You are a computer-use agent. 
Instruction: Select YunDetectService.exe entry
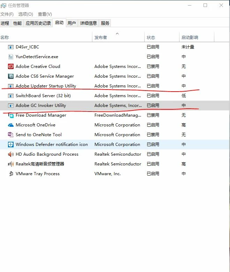click(x=37, y=57)
